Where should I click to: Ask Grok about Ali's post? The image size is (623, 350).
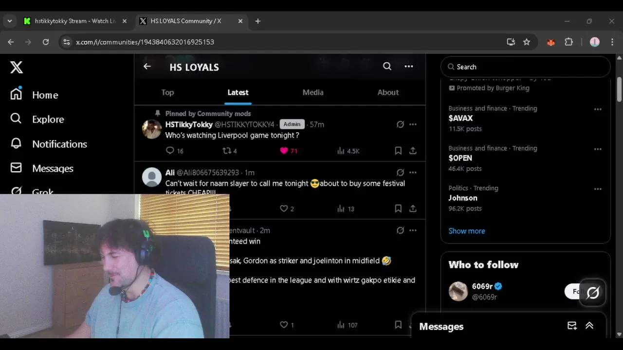[x=400, y=173]
